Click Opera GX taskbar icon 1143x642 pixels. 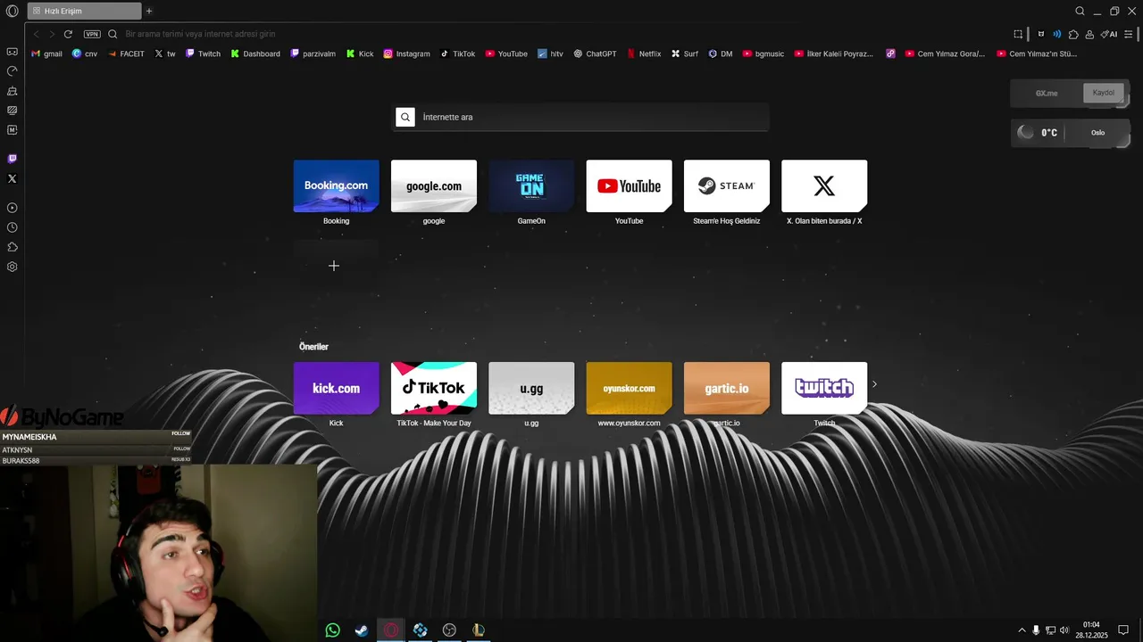click(x=391, y=630)
